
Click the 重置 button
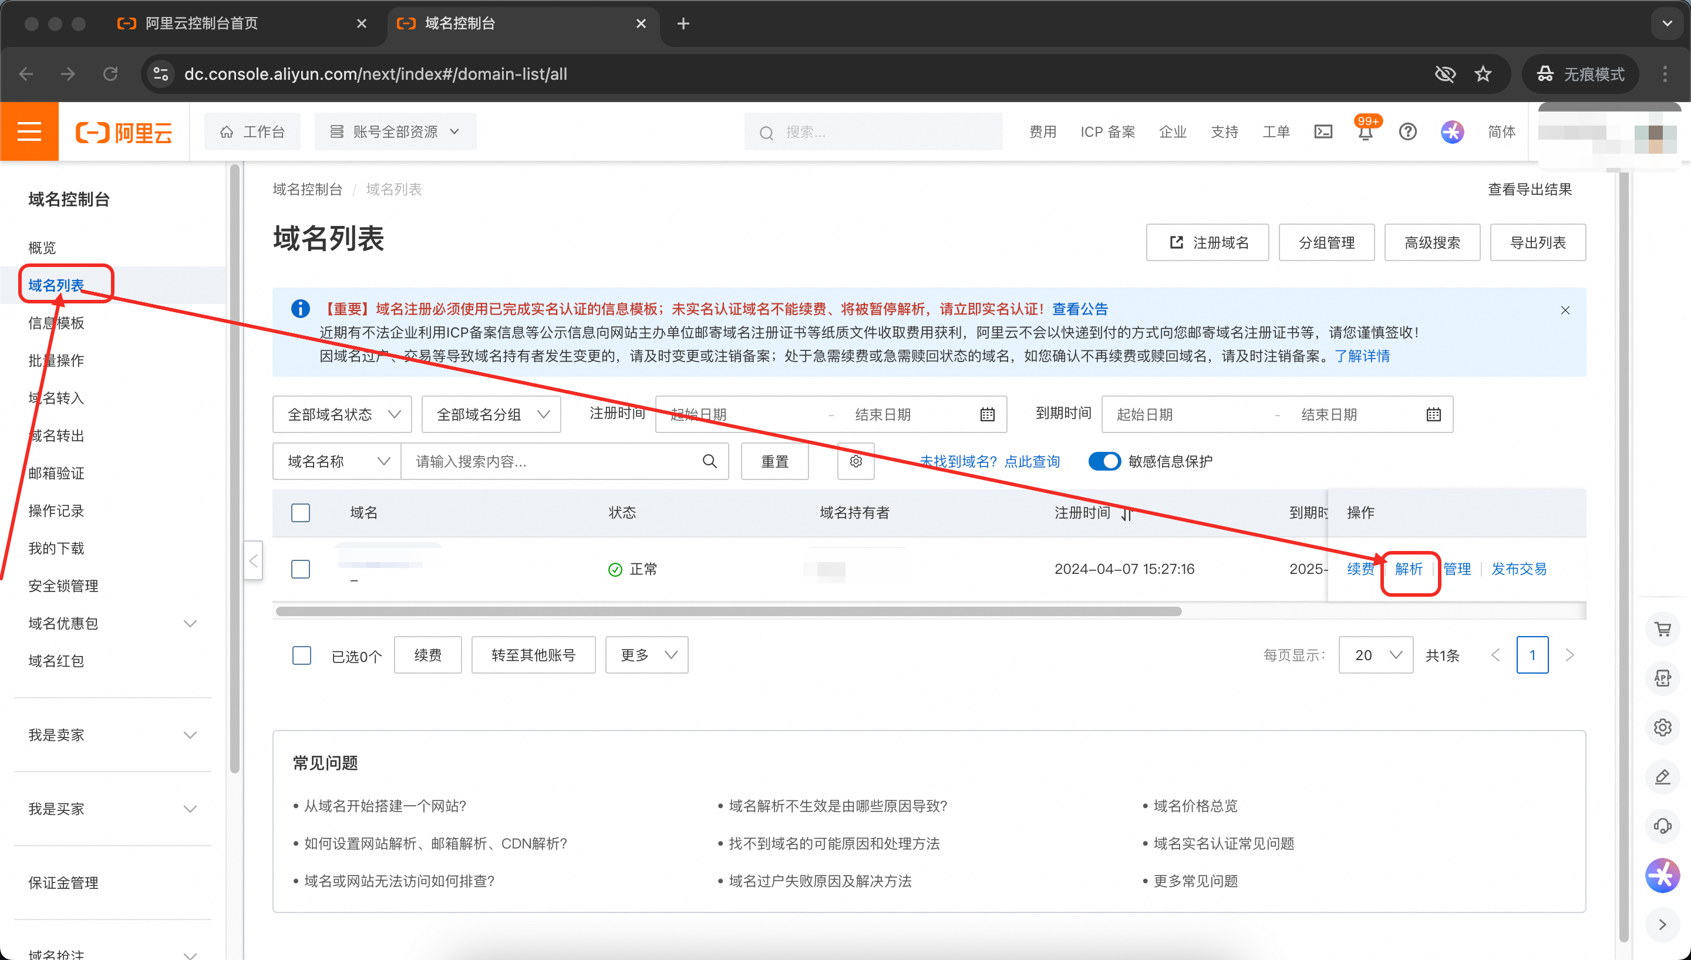pos(774,461)
